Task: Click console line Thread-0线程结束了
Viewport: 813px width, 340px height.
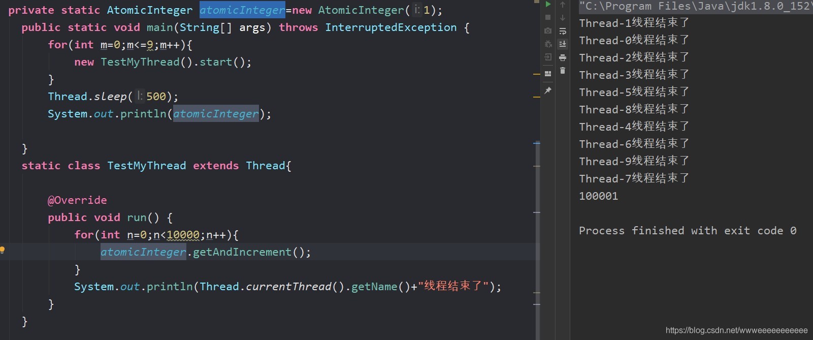Action: [x=634, y=40]
